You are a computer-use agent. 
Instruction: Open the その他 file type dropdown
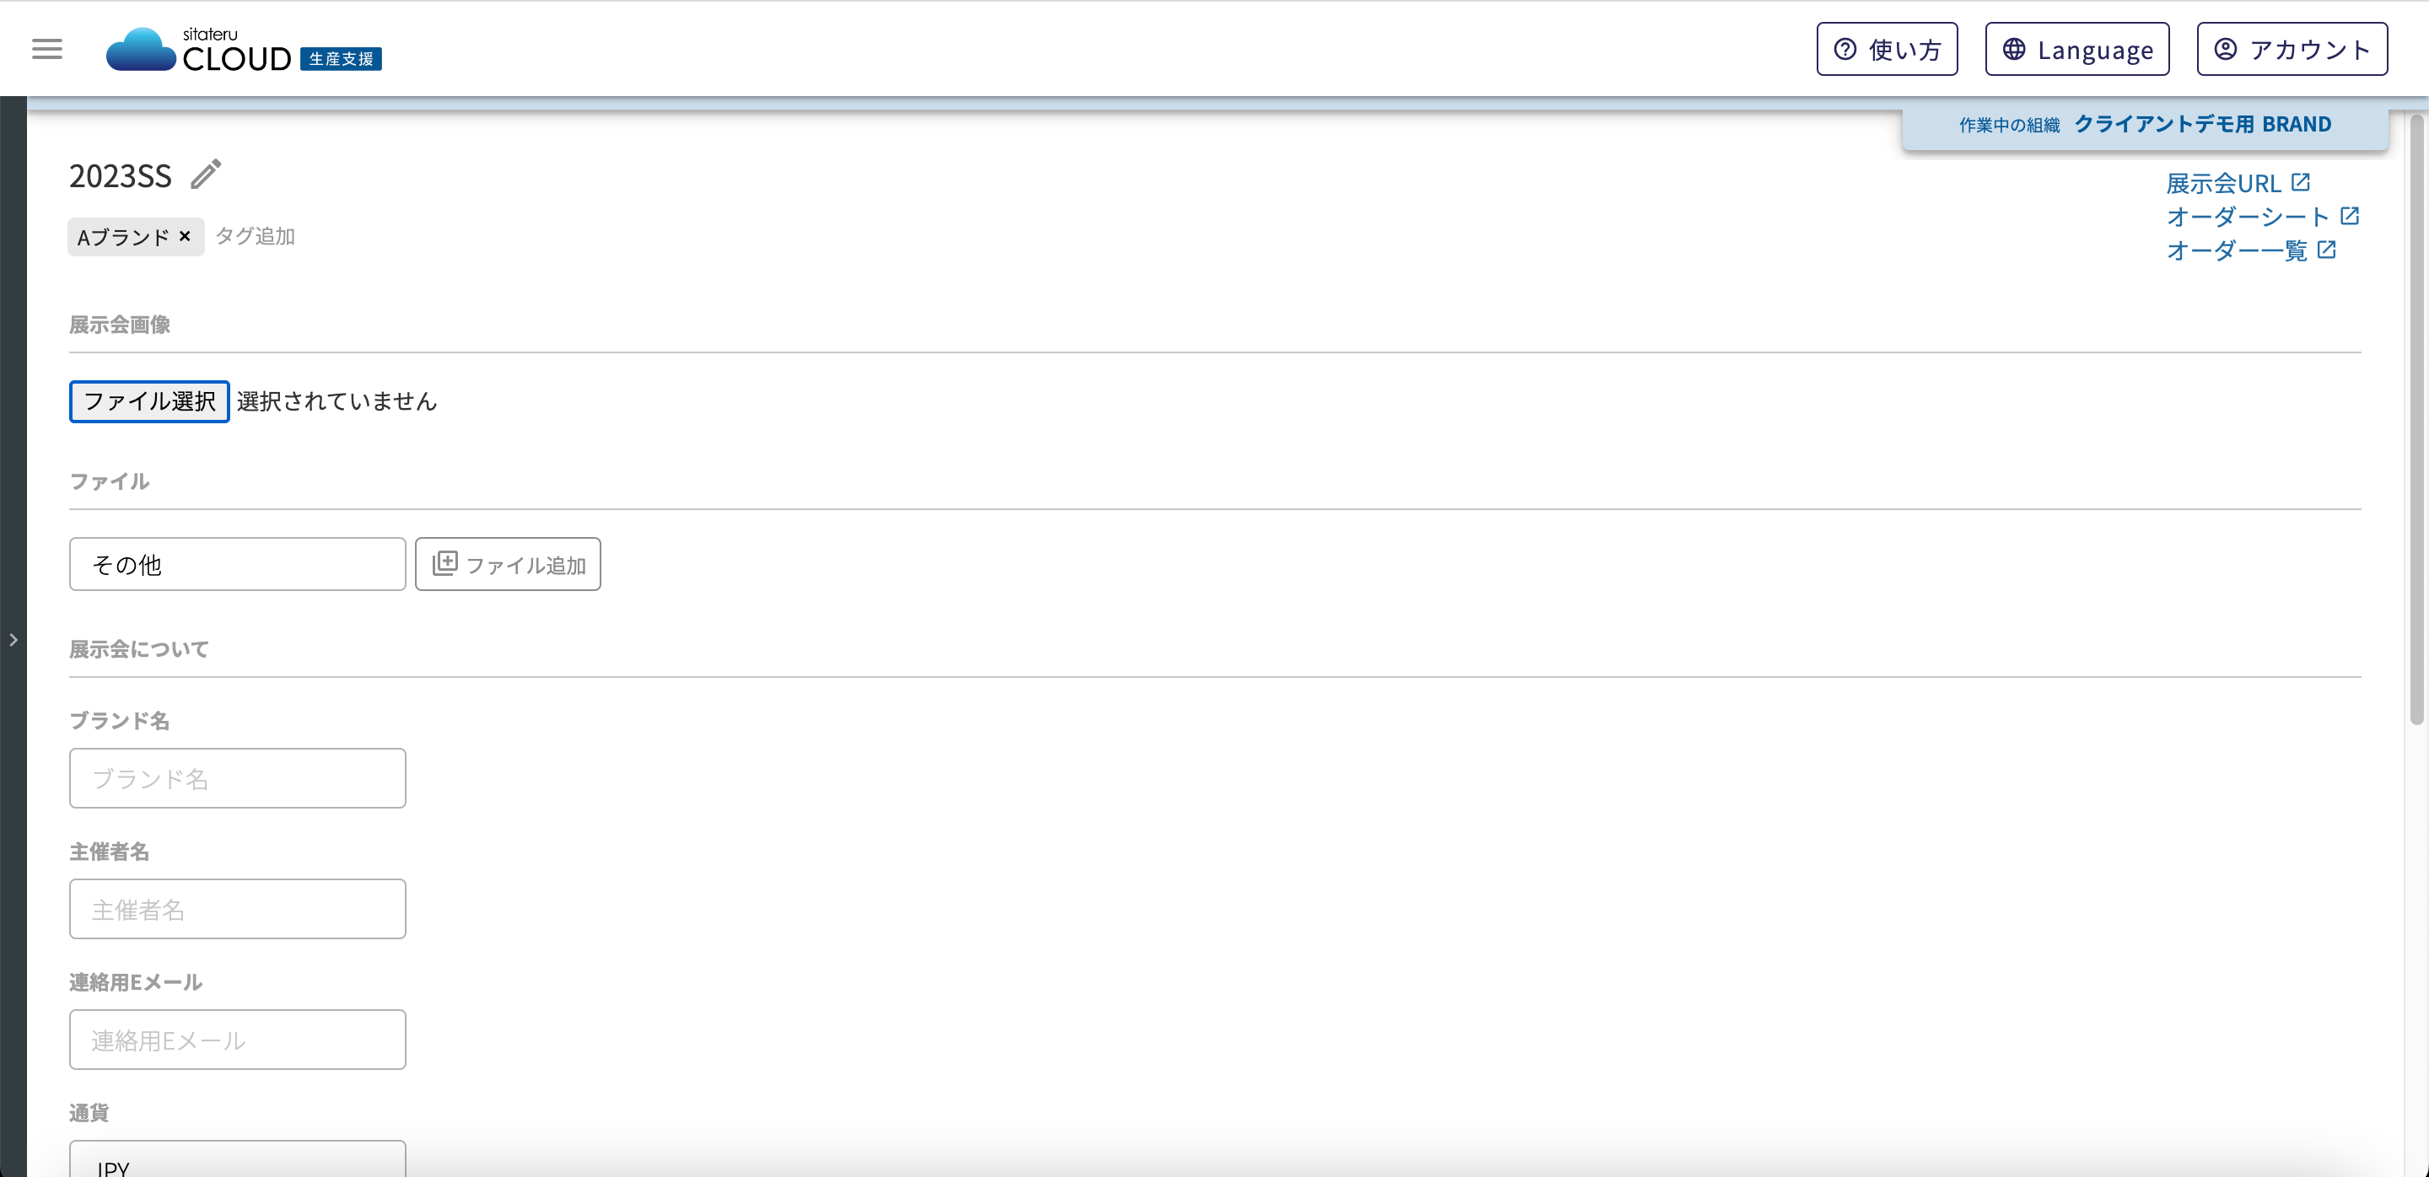pyautogui.click(x=238, y=564)
